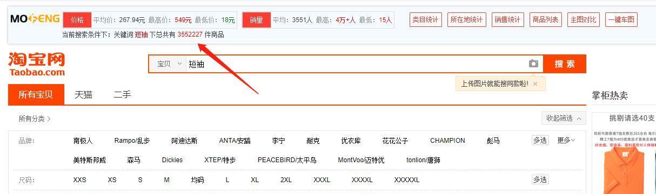Select size 2XL
This screenshot has width=656, height=194.
tap(286, 180)
